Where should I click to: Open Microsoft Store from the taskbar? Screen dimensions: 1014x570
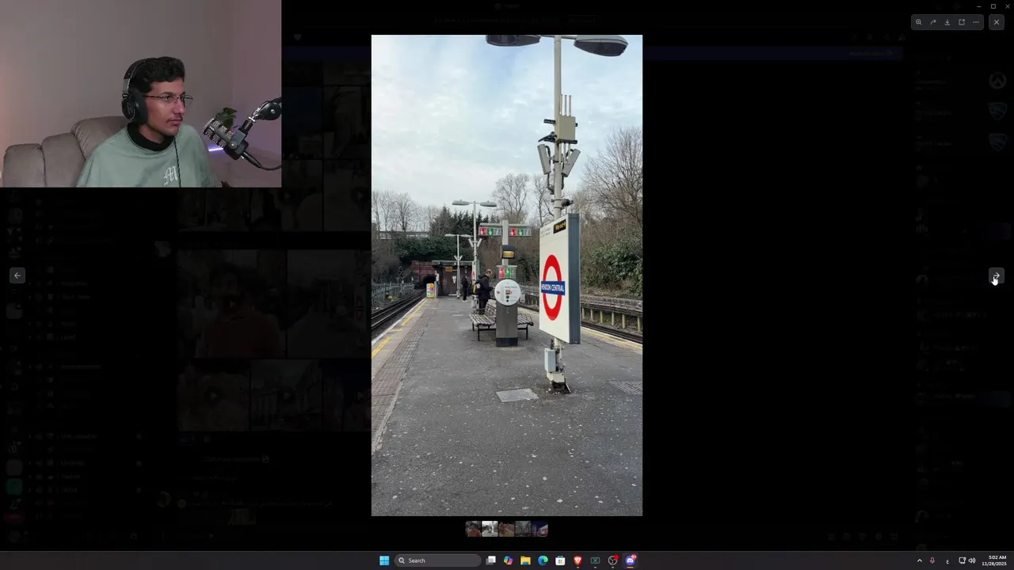[560, 560]
